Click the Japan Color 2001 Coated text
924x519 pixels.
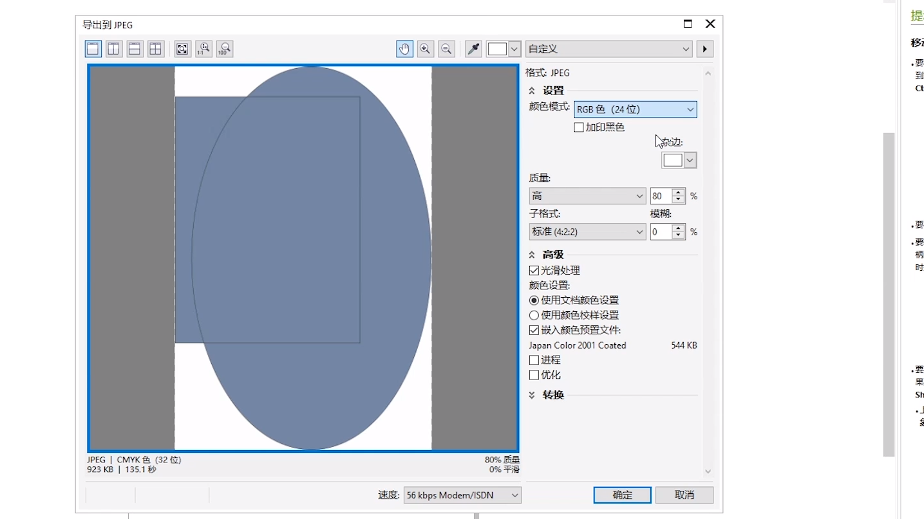(x=578, y=345)
